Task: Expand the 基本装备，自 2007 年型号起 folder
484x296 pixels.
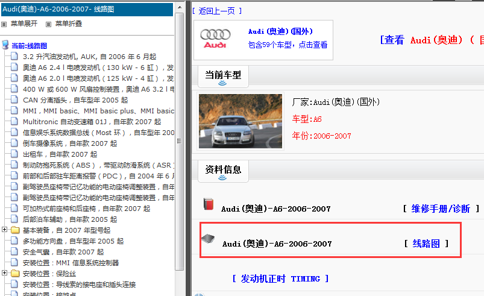Action: point(4,229)
